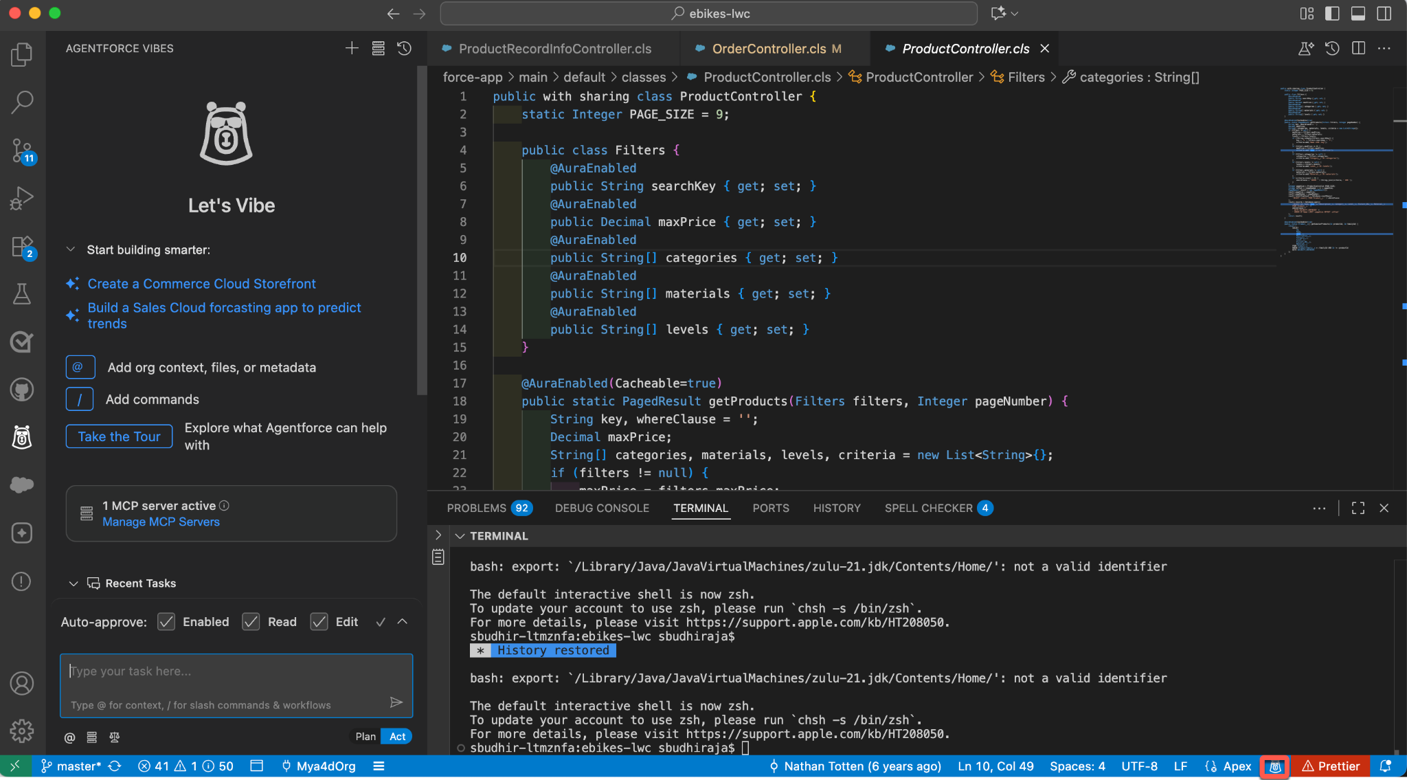Open Agentforce task history

[404, 48]
